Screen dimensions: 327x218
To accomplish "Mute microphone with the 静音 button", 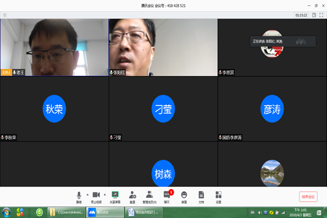I will coord(79,197).
